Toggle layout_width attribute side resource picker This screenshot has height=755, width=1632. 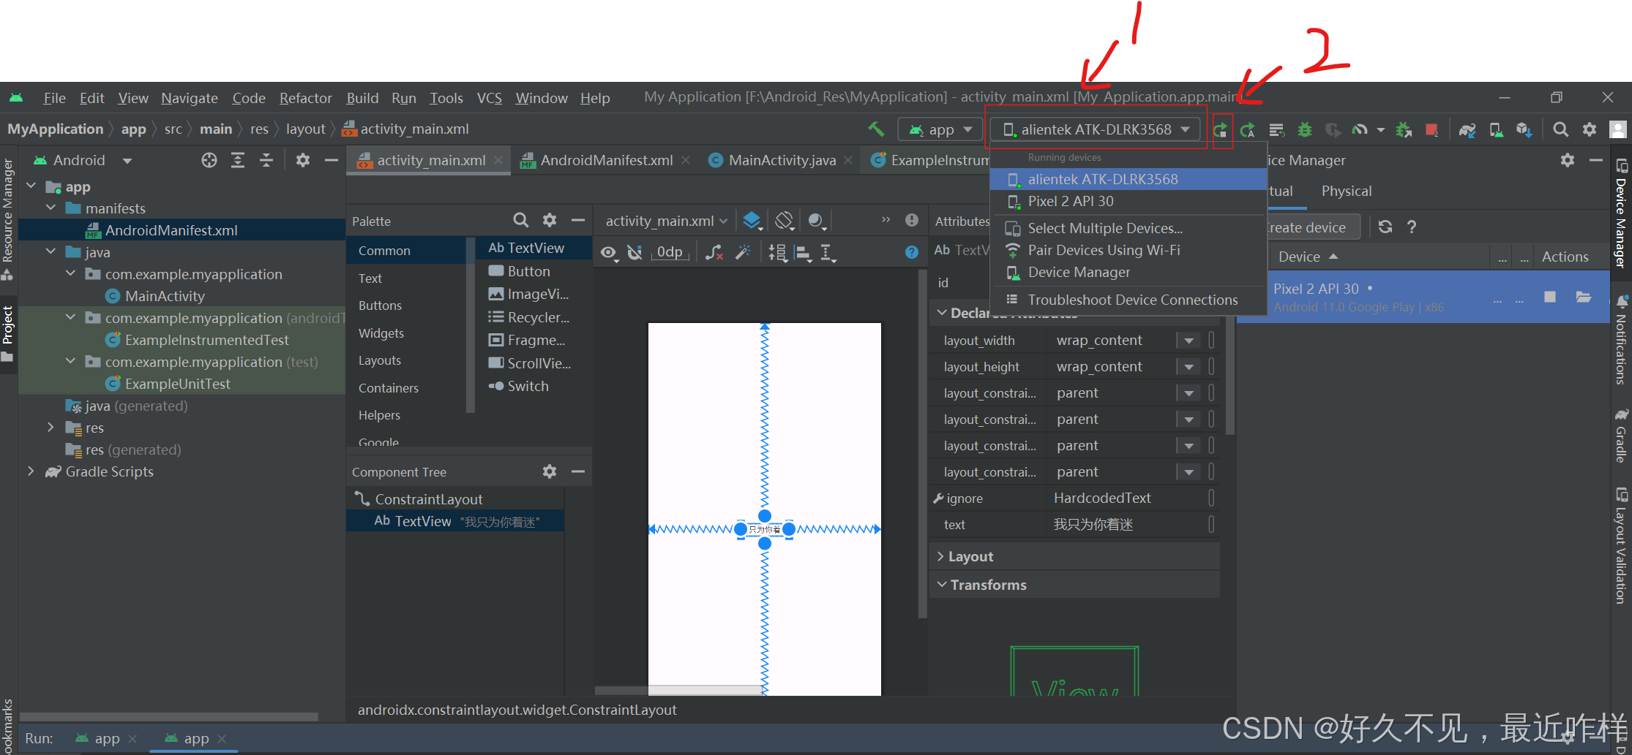coord(1211,341)
